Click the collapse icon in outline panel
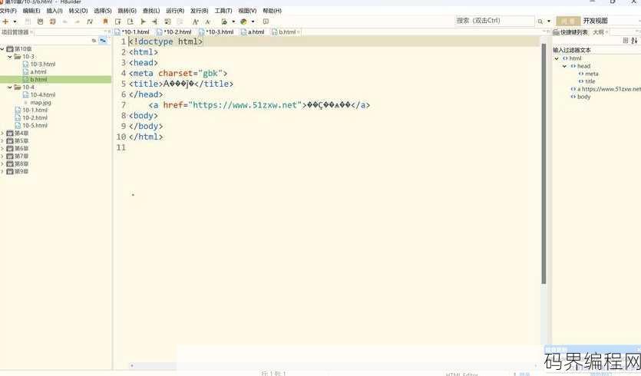The image size is (641, 376). pos(626,41)
